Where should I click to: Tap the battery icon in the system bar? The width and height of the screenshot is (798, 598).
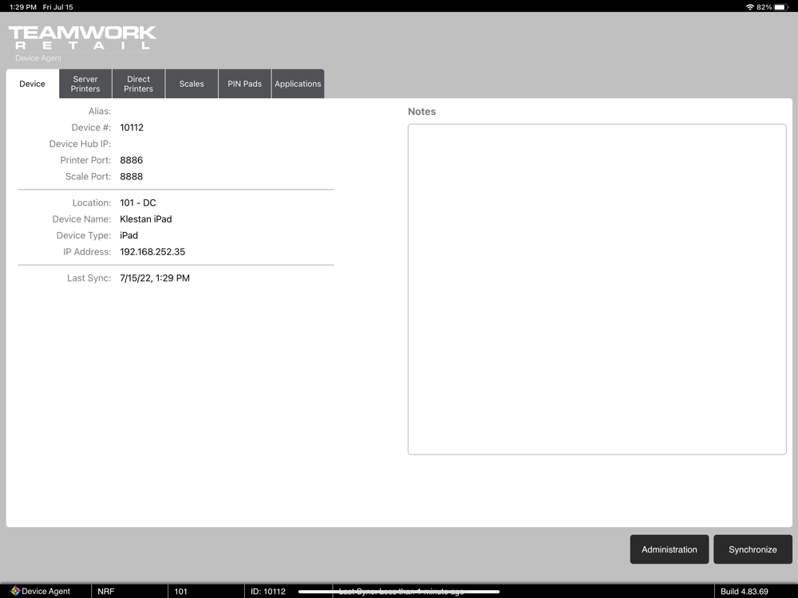click(782, 7)
